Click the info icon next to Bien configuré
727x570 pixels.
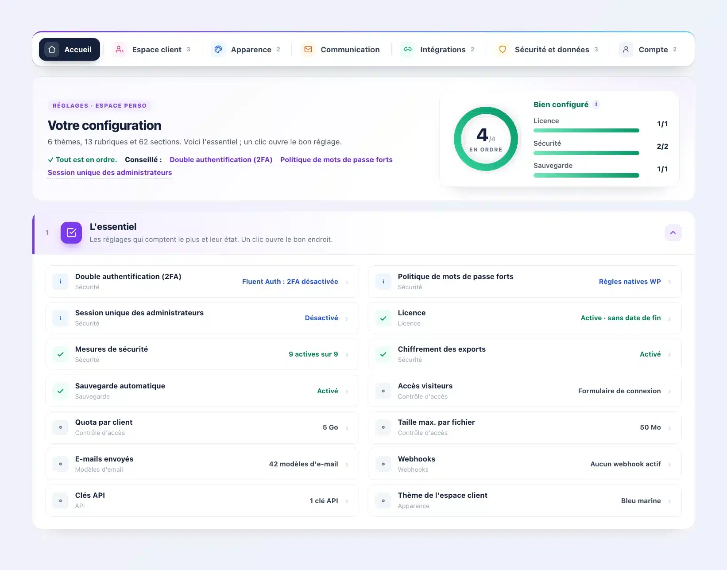(x=596, y=105)
